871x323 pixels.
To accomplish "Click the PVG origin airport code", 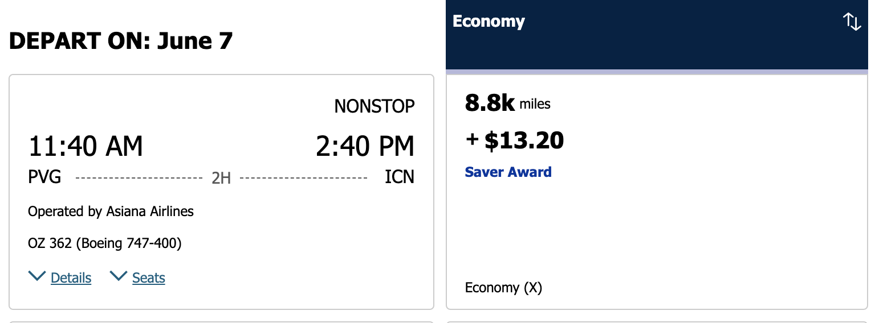I will tap(44, 177).
